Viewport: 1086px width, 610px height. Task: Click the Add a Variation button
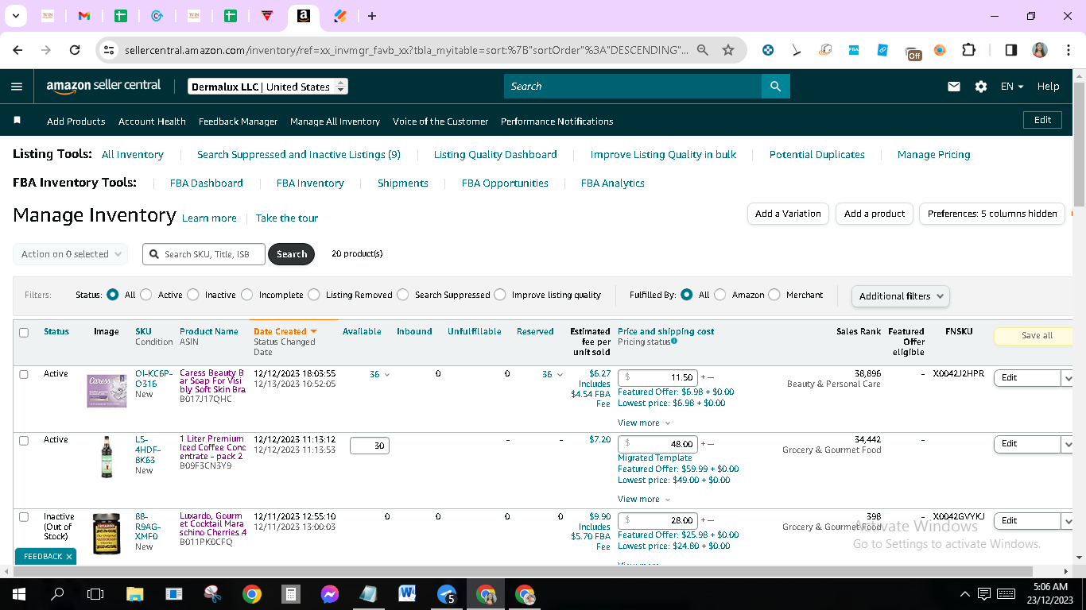click(x=788, y=214)
